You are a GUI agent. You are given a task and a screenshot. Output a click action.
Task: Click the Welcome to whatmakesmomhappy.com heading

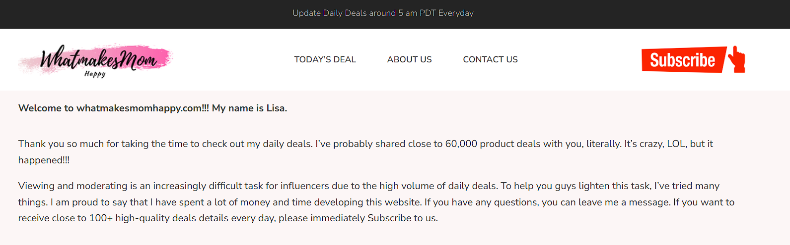(114, 108)
